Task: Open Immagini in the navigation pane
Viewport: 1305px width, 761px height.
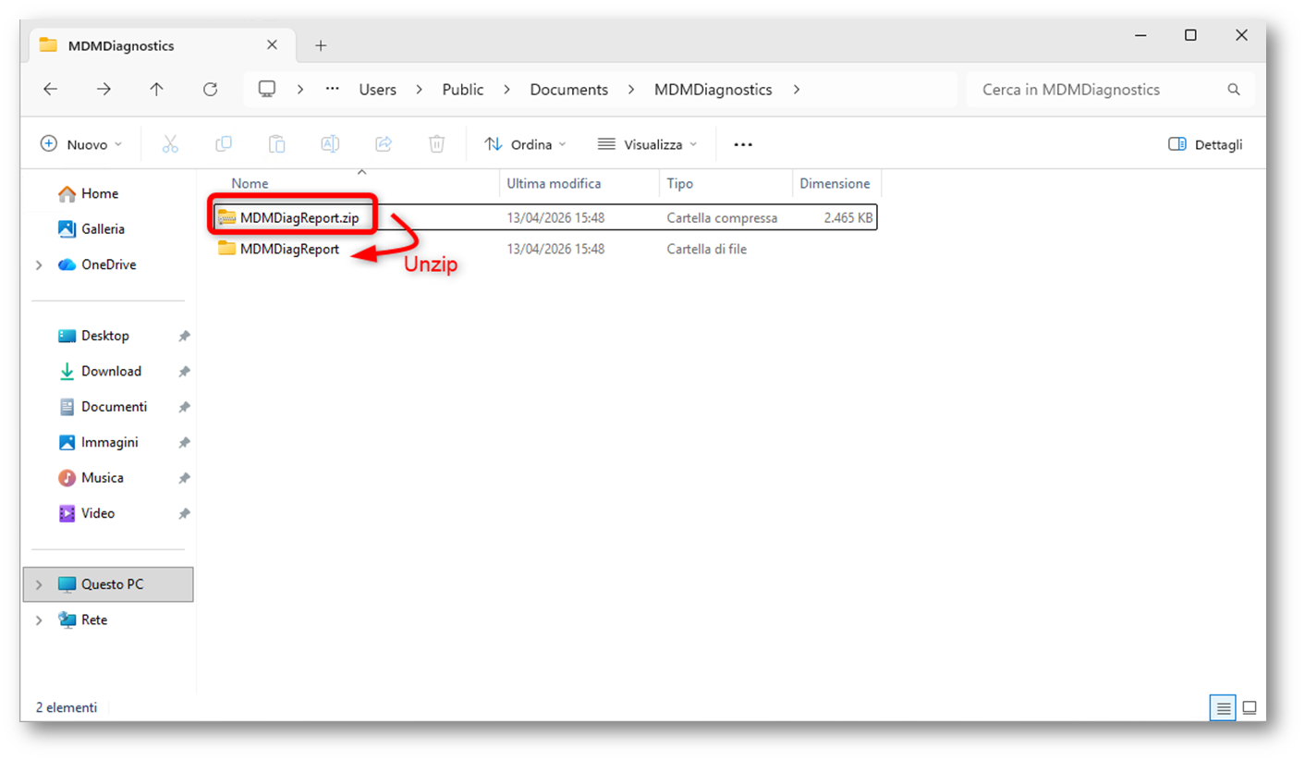Action: click(x=98, y=443)
